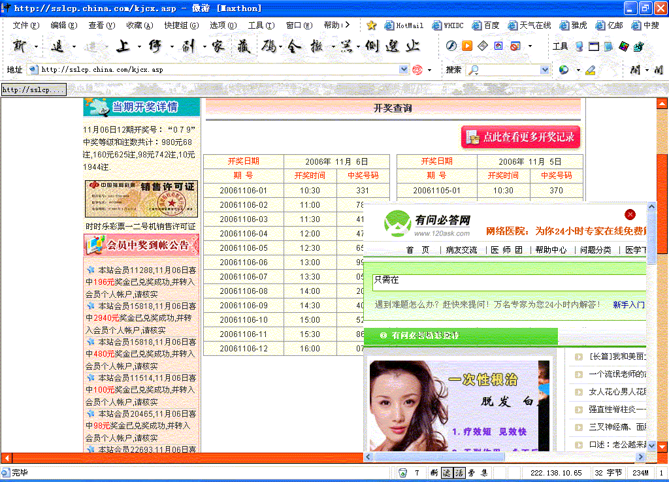Click into the 搜索 search input field
The height and width of the screenshot is (482, 669).
pyautogui.click(x=510, y=69)
